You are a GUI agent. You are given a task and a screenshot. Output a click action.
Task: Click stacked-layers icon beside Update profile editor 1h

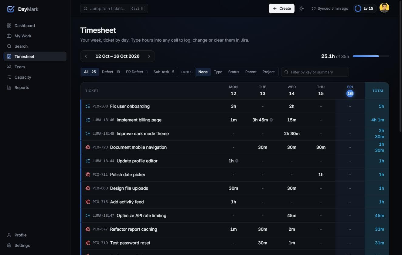pyautogui.click(x=237, y=161)
